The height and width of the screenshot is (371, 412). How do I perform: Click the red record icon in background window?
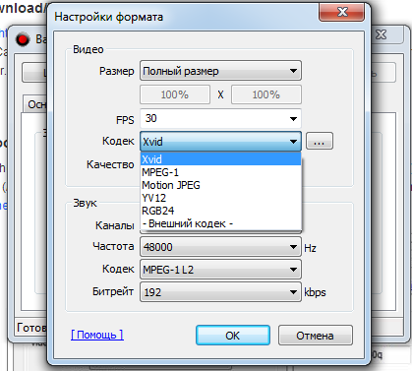pos(23,39)
